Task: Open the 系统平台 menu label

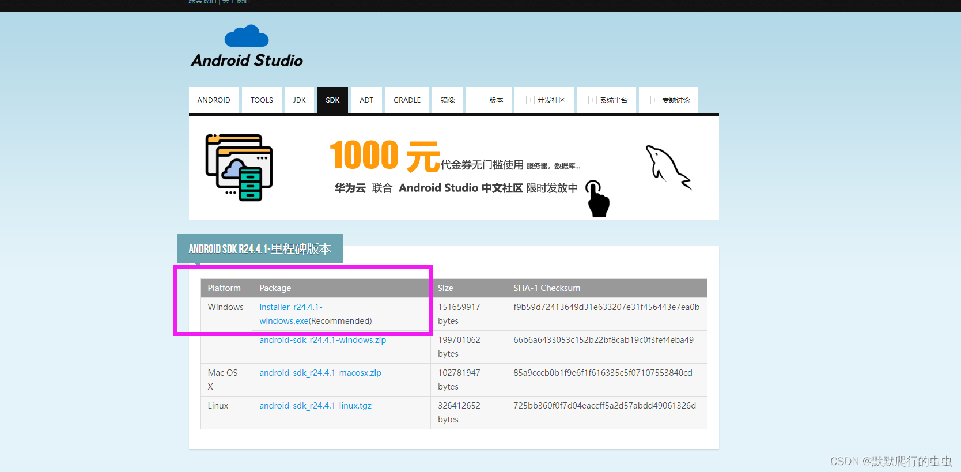Action: 614,100
